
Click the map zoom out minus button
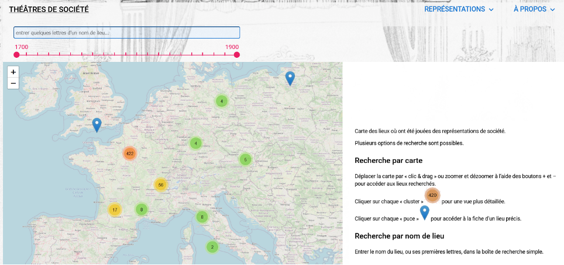tap(13, 83)
